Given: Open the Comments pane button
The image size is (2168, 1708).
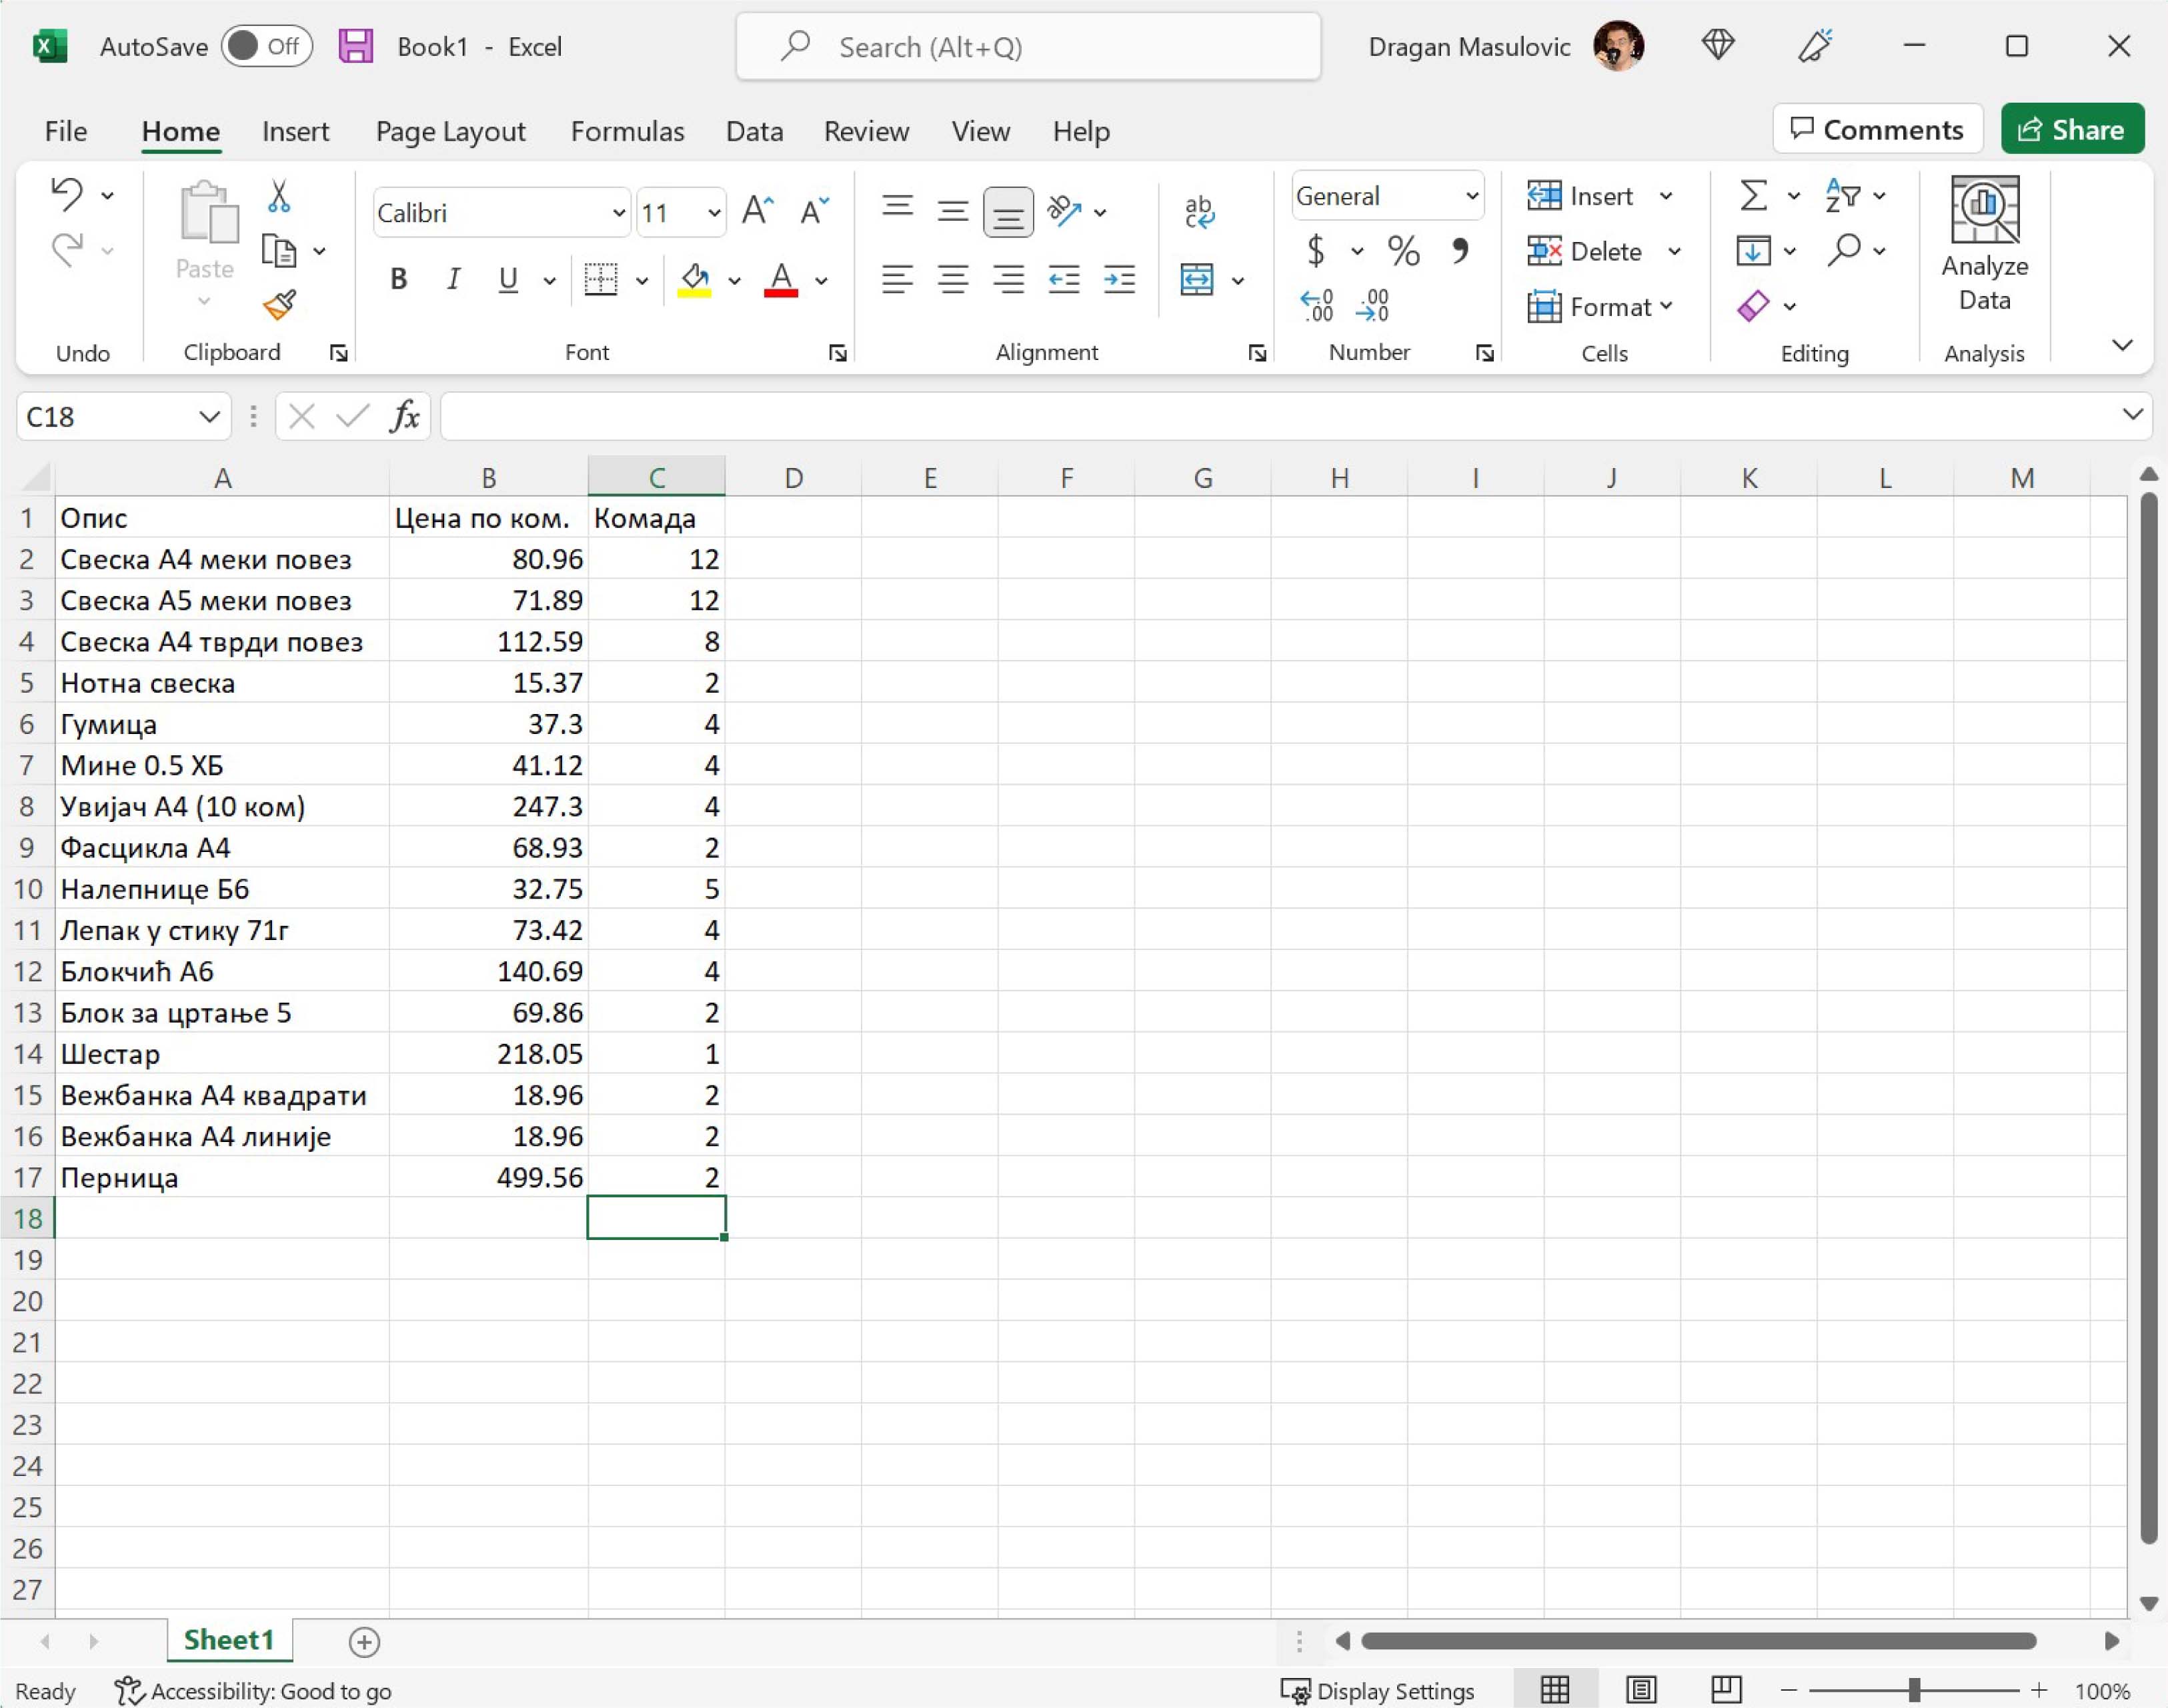Looking at the screenshot, I should pyautogui.click(x=1877, y=129).
